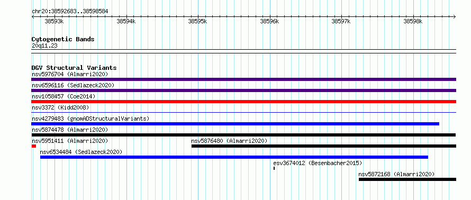The image size is (471, 200).
Task: Click the blue nsv4279483 gnomAD variant bar
Action: tap(235, 124)
